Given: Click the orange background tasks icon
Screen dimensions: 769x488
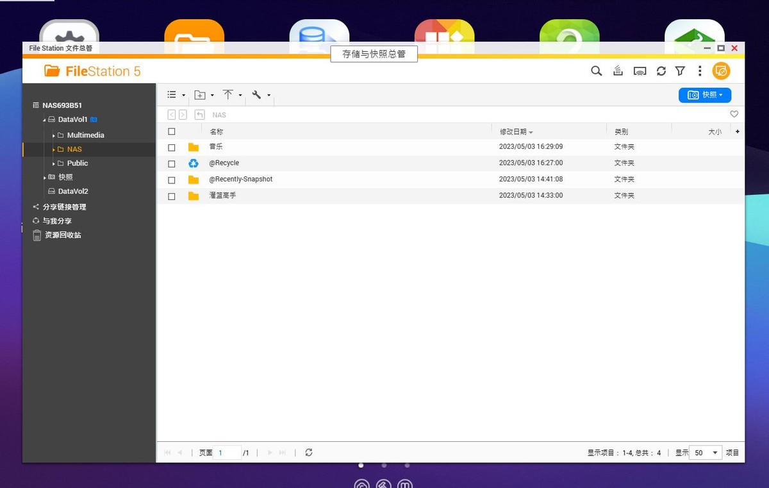Looking at the screenshot, I should click(x=721, y=71).
